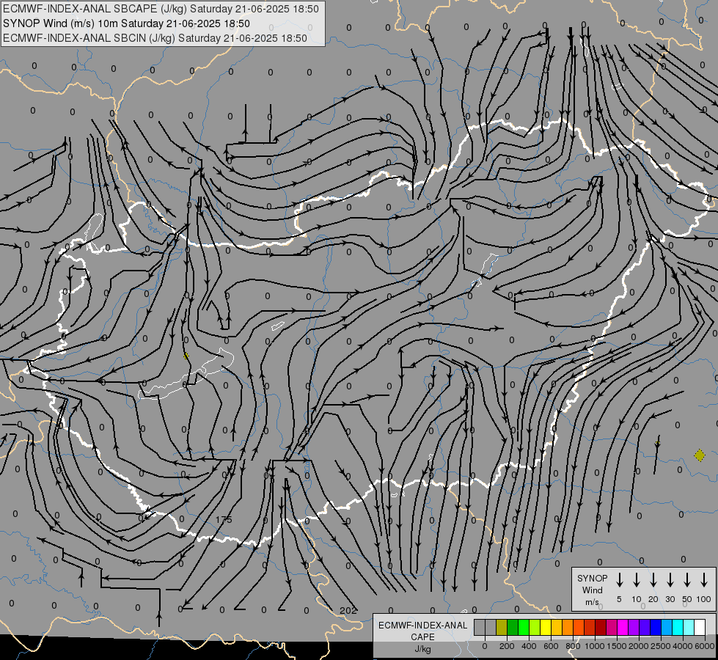718x660 pixels.
Task: Click the 6000 tick label on CAPE scale
Action: pos(705,646)
